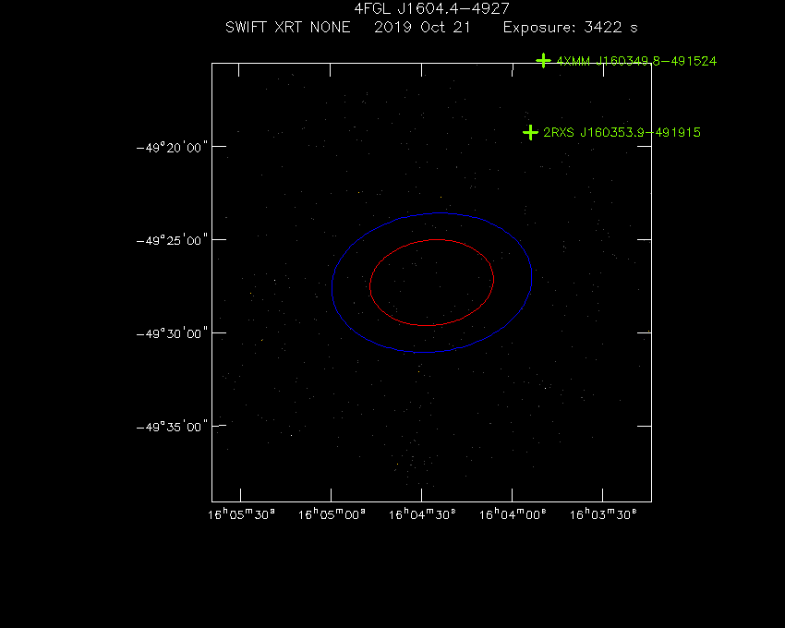Click the right ascension label 16h05m00s
Viewport: 785px width, 628px height.
[332, 514]
